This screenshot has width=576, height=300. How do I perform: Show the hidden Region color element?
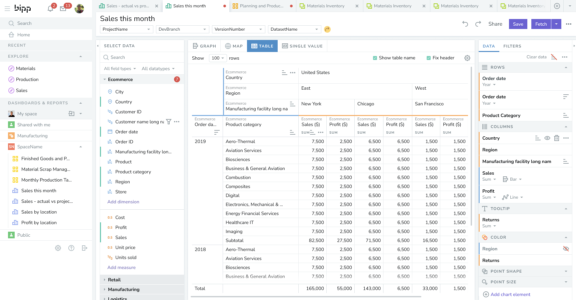(566, 249)
